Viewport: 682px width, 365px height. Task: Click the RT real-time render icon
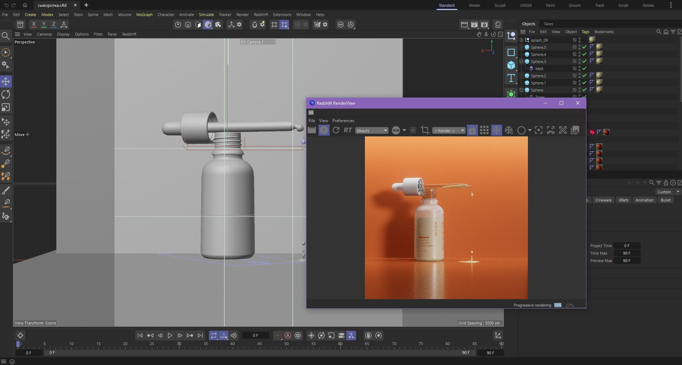pyautogui.click(x=348, y=130)
